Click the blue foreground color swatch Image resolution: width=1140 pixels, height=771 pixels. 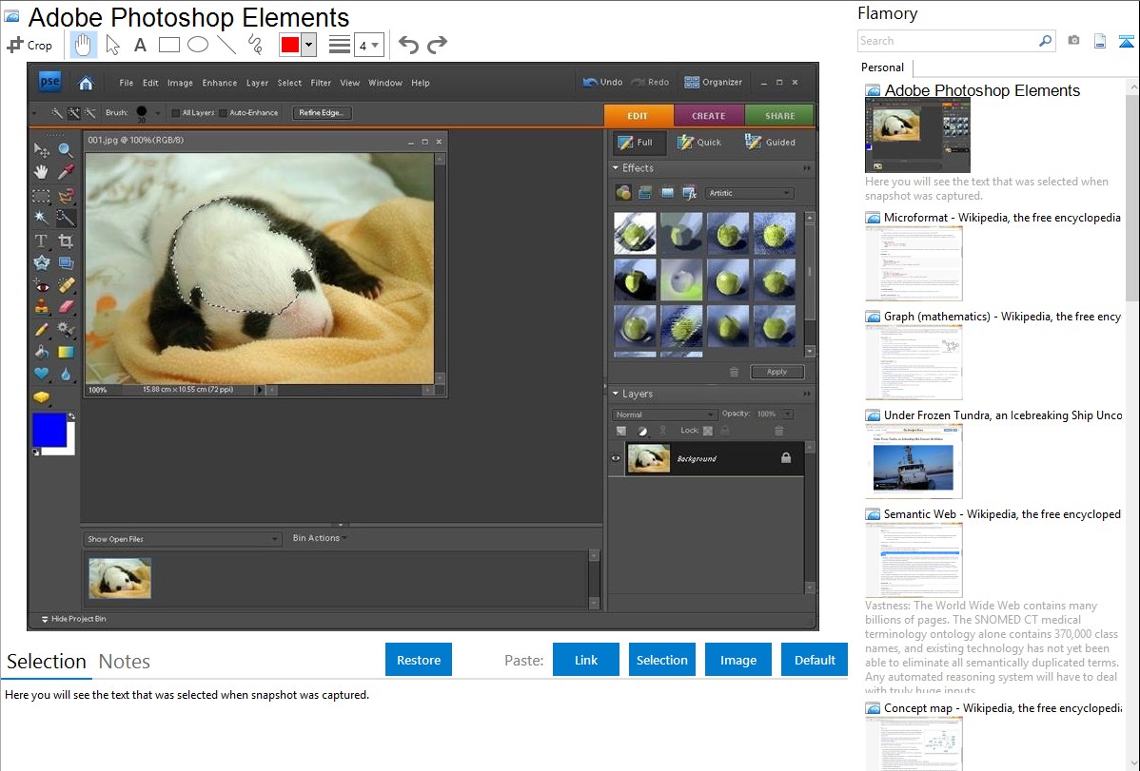pyautogui.click(x=49, y=431)
